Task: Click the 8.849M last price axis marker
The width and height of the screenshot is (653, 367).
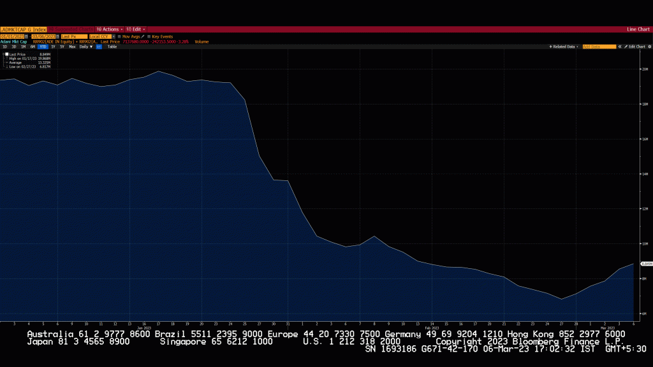Action: pos(644,263)
